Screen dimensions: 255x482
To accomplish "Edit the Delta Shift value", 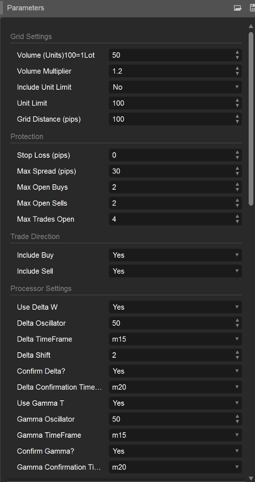I will click(170, 355).
